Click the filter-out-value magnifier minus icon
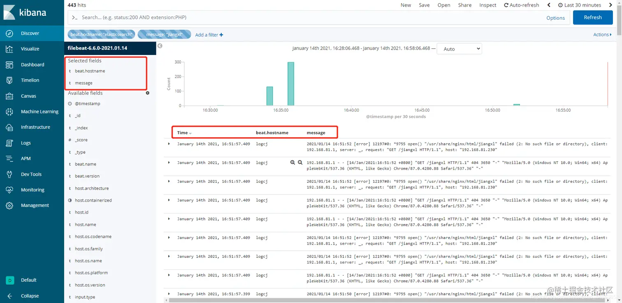 point(300,163)
